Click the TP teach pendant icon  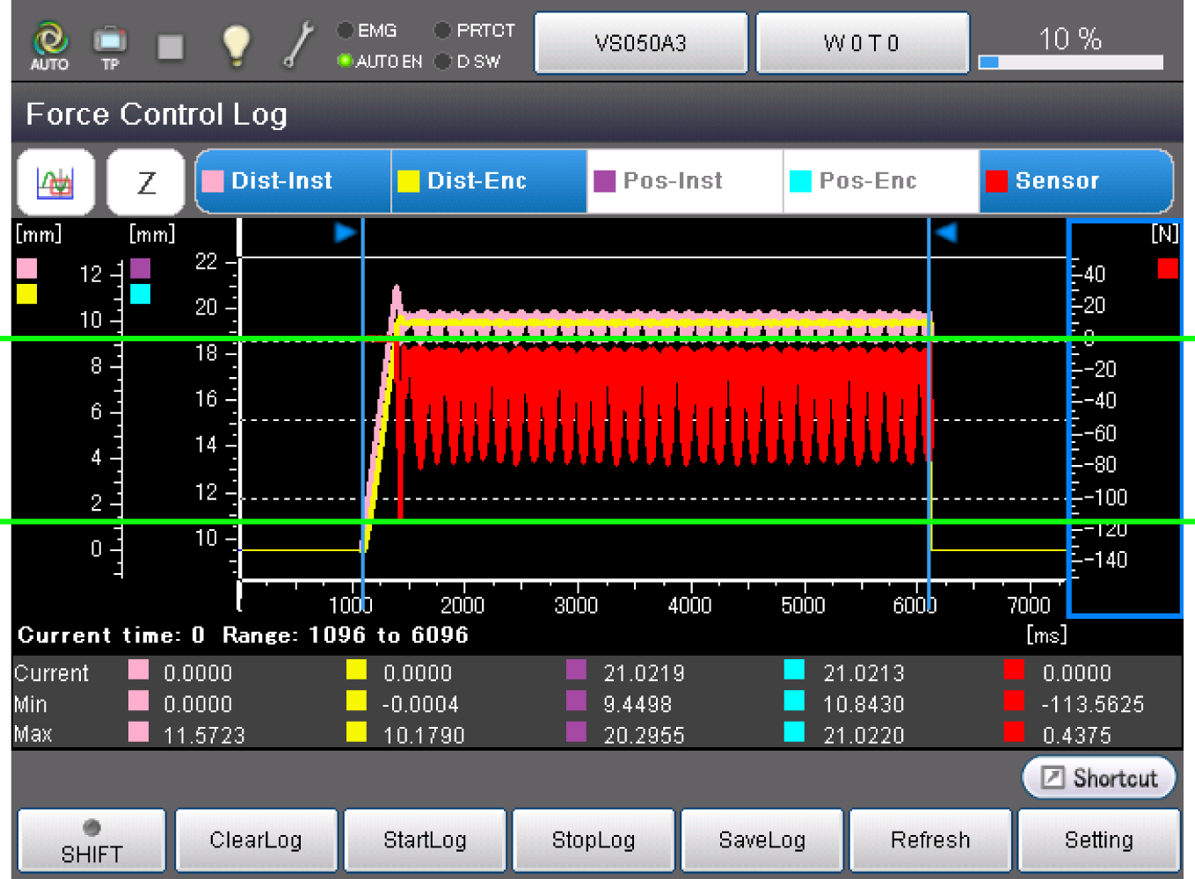pos(110,45)
